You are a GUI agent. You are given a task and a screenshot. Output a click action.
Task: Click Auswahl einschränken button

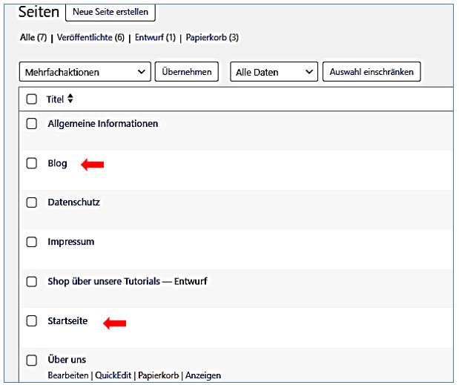(x=372, y=72)
